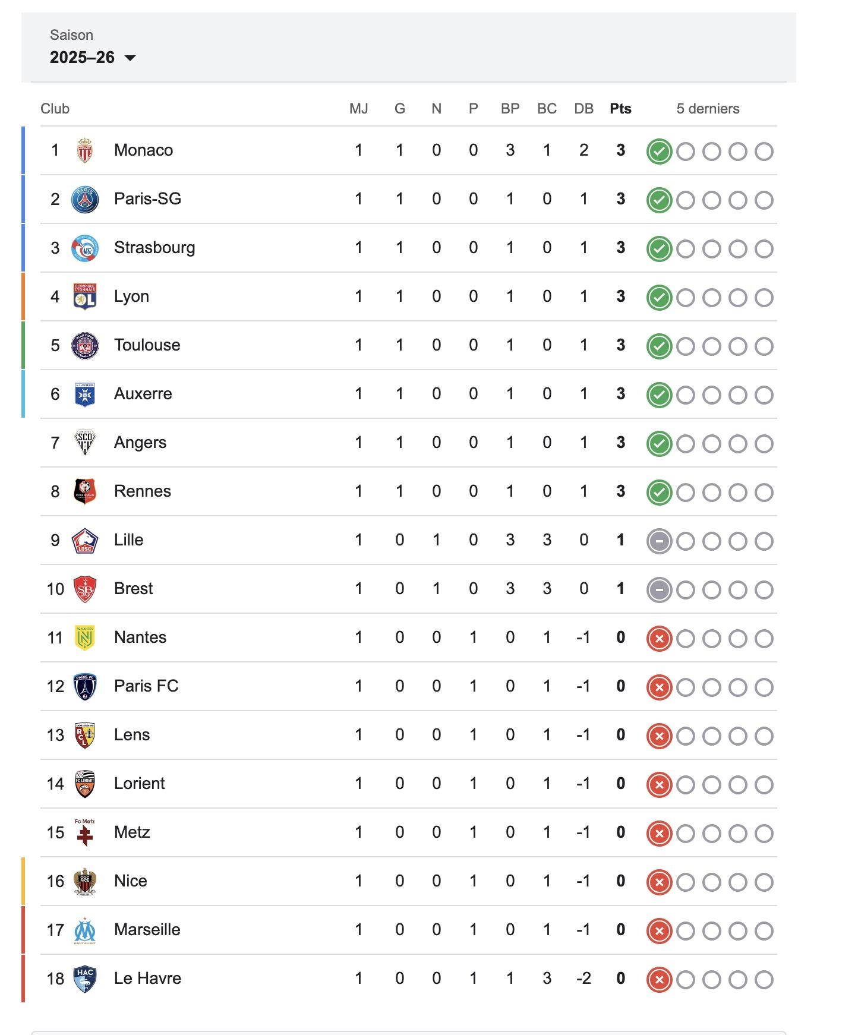Select the Le Havre HAC crest

tap(85, 979)
